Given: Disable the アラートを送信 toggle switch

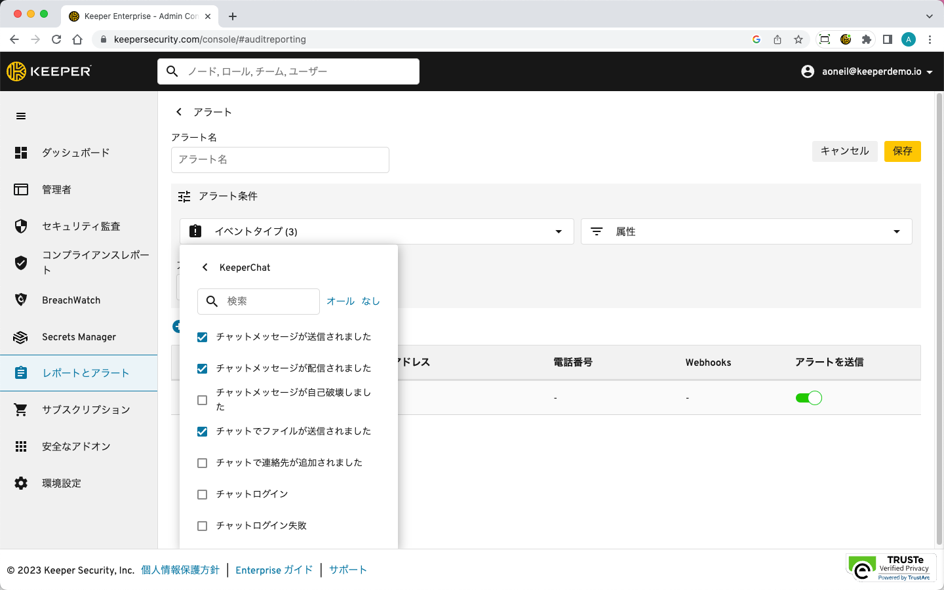Looking at the screenshot, I should [808, 398].
